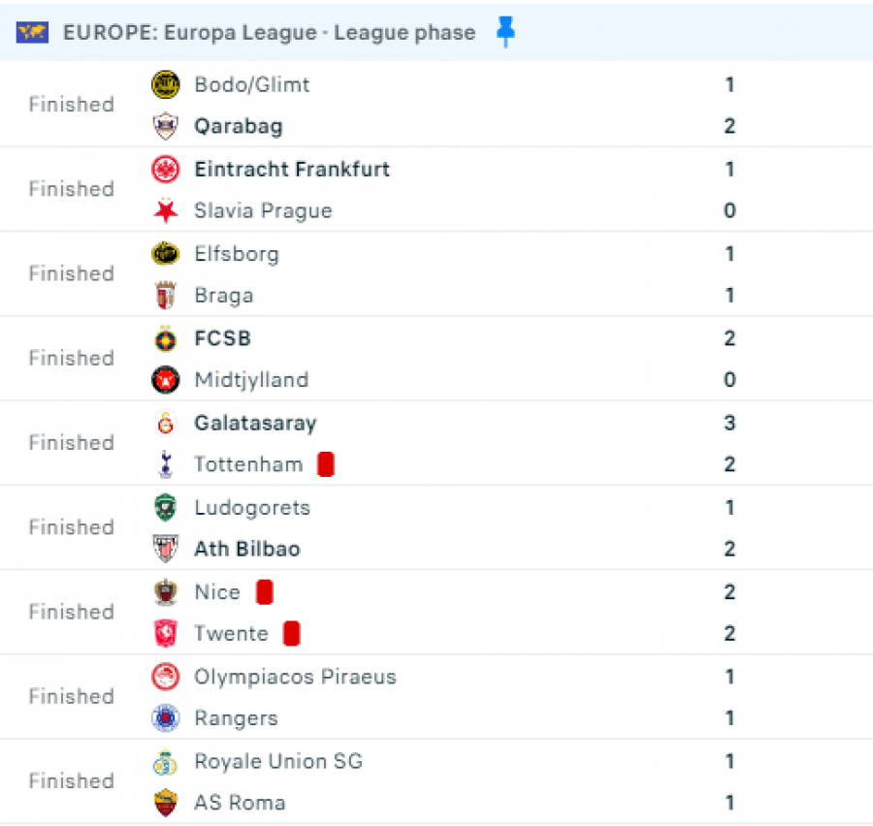Viewport: 873px width, 826px height.
Task: Click the Europe flag icon in header
Action: point(32,33)
